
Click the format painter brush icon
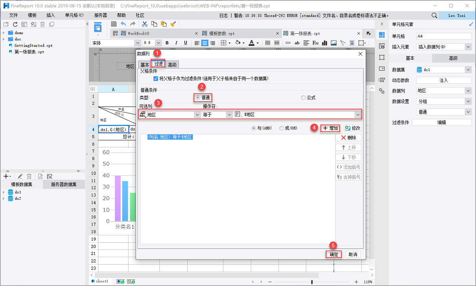[173, 24]
